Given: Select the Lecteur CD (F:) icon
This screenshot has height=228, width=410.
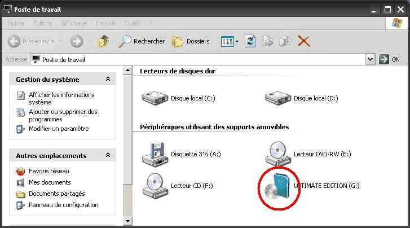Looking at the screenshot, I should click(x=155, y=186).
